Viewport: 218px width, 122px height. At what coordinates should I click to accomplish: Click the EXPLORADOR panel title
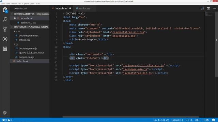[20, 8]
